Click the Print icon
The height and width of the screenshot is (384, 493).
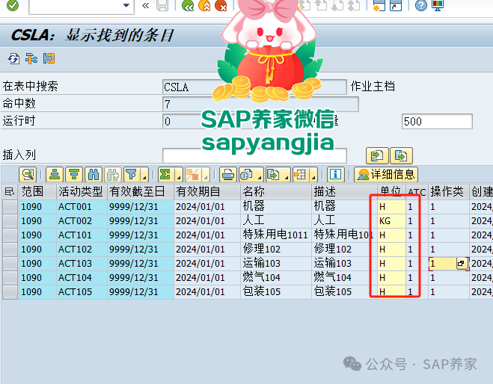(228, 175)
